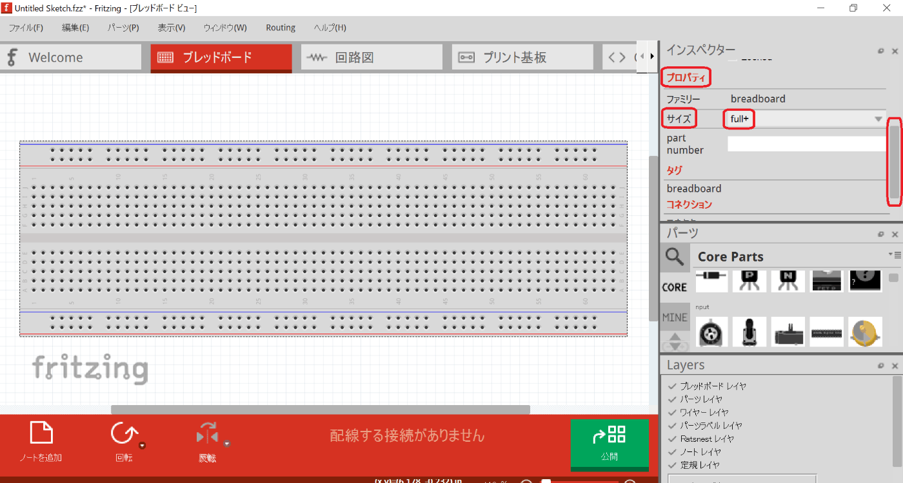
Task: Select the breadboard on the canvas
Action: tap(323, 239)
